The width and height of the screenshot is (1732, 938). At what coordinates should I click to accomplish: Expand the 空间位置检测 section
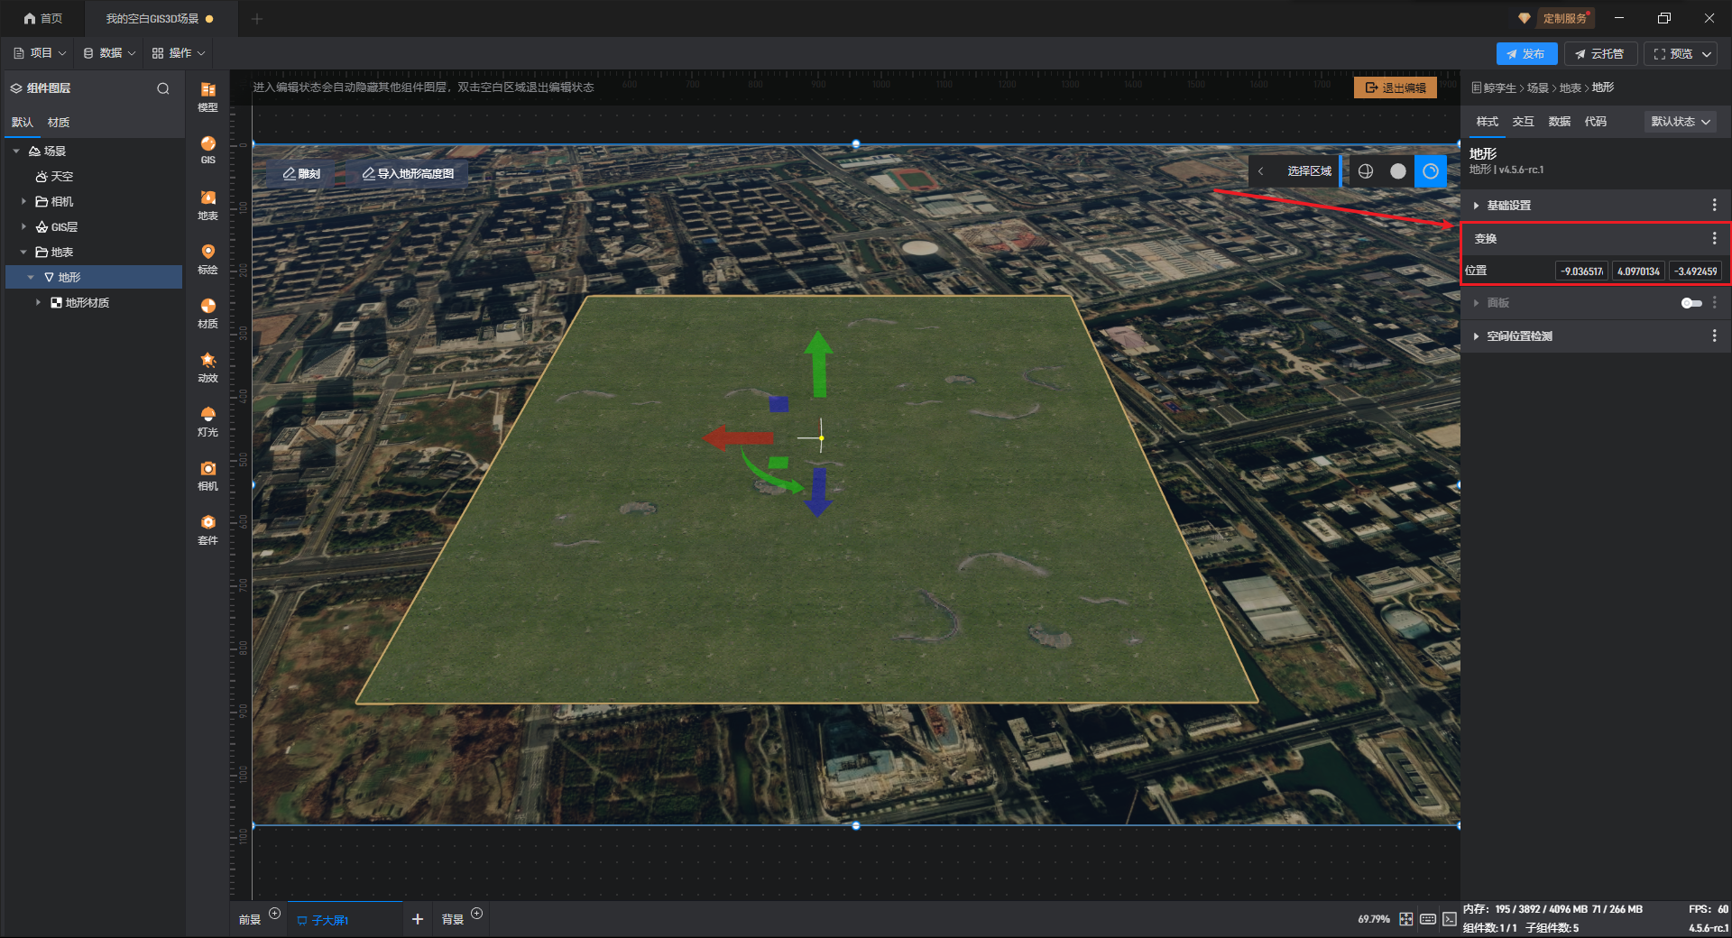[1476, 336]
